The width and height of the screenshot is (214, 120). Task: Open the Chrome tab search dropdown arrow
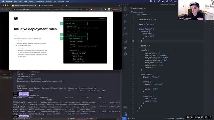click(119, 6)
